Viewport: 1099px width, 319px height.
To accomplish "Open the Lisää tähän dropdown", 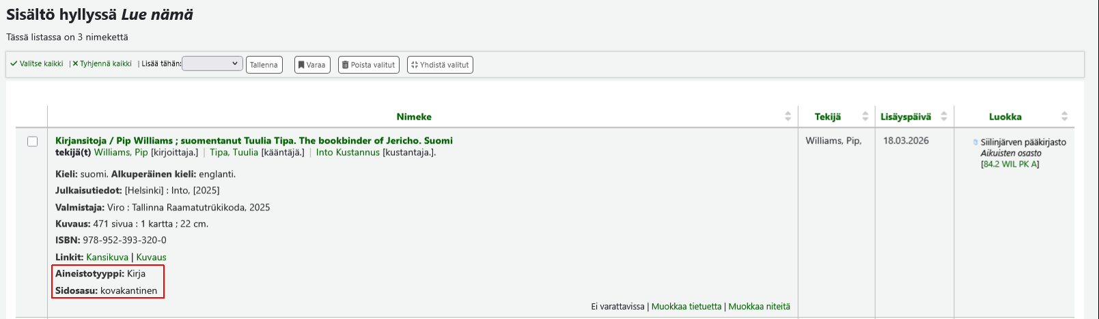I will click(x=212, y=64).
